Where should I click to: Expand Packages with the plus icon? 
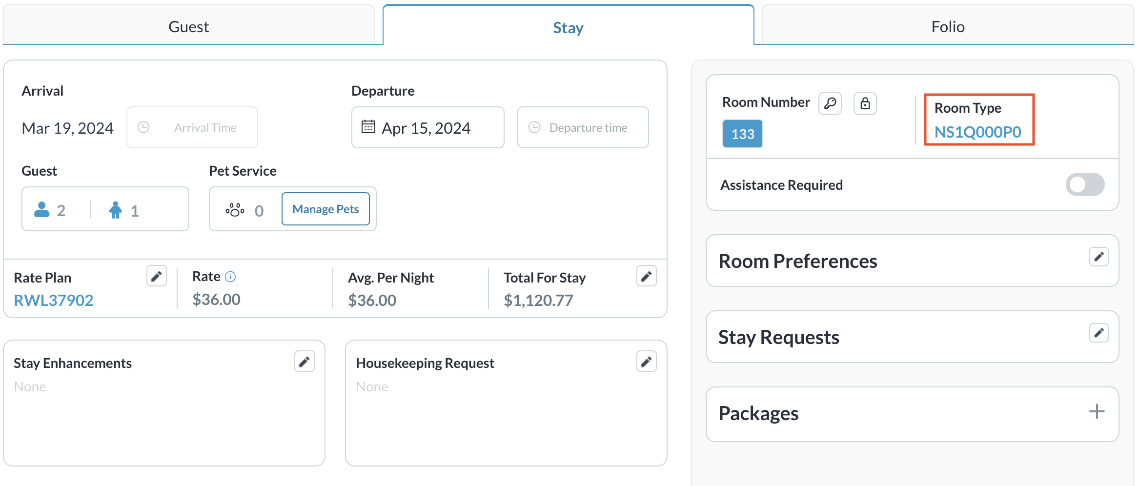pyautogui.click(x=1097, y=411)
